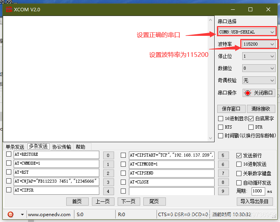Enable the DTR checkbox

pyautogui.click(x=251, y=127)
